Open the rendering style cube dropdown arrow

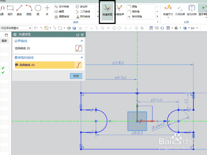pos(189,28)
